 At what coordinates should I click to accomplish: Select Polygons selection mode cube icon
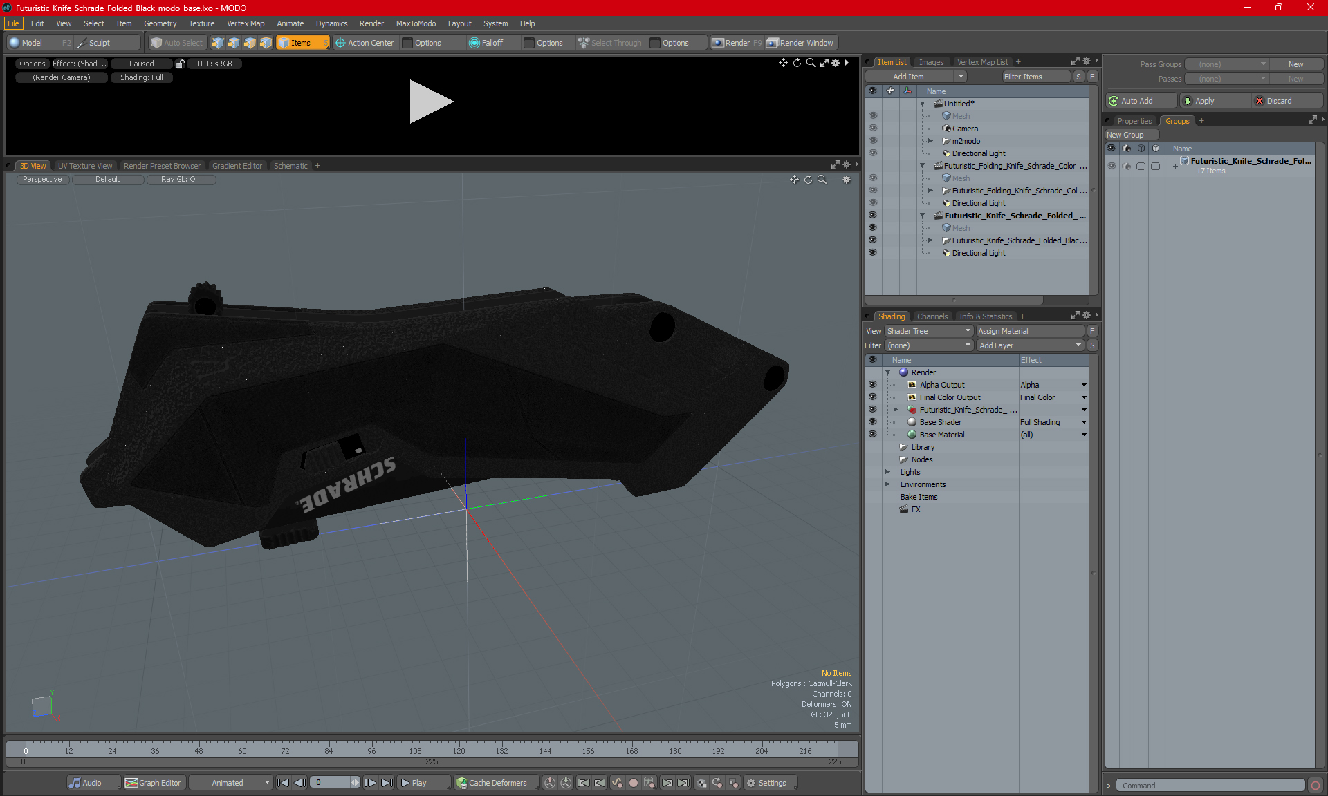click(250, 43)
